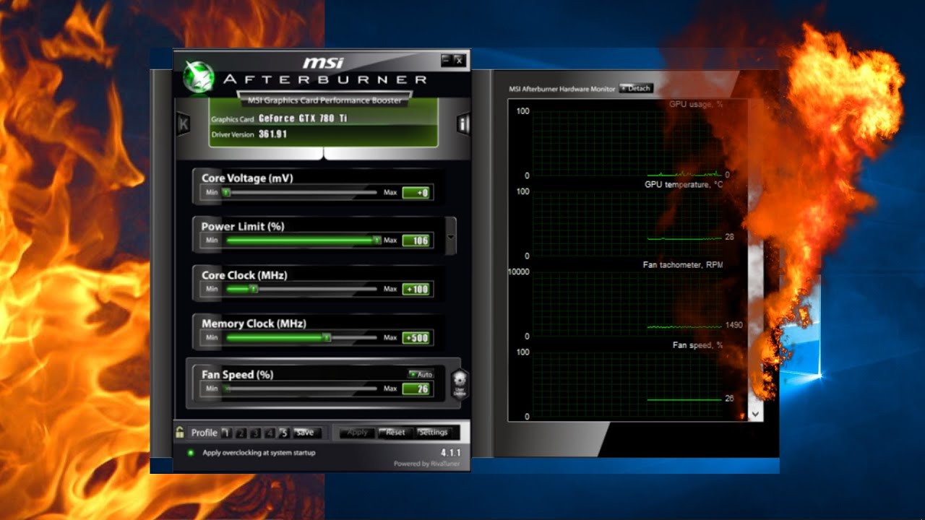This screenshot has height=520, width=925.
Task: Click the Core Voltage (mV) label
Action: (247, 178)
